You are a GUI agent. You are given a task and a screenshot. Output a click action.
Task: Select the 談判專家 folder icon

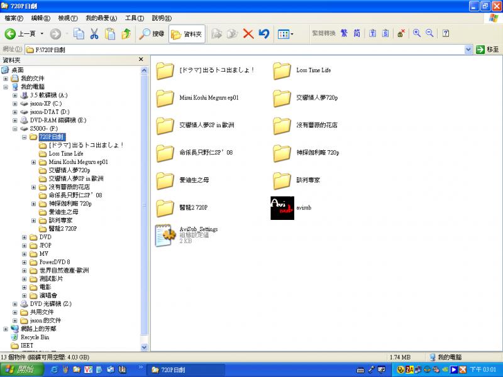[282, 180]
